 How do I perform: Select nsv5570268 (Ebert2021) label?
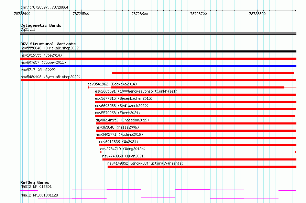tap(118, 113)
